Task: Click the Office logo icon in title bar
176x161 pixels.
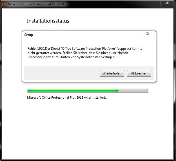Action: point(4,4)
